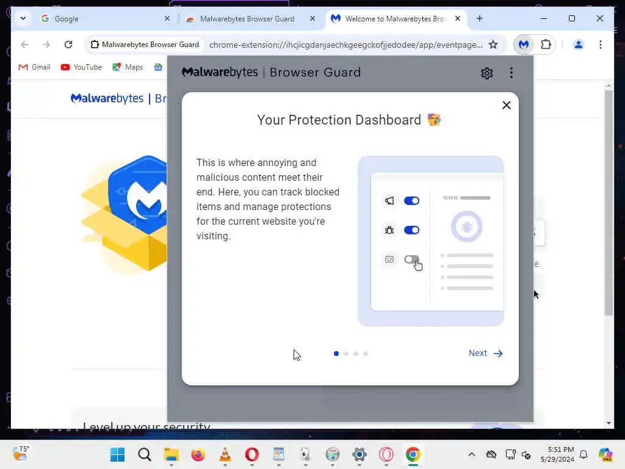Open the Solitaire cards taskbar icon
The width and height of the screenshot is (625, 469).
tap(306, 454)
